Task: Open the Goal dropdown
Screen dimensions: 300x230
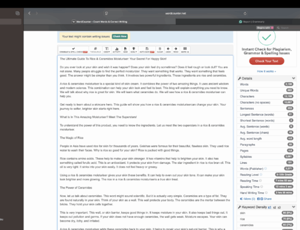Action: [x=134, y=50]
